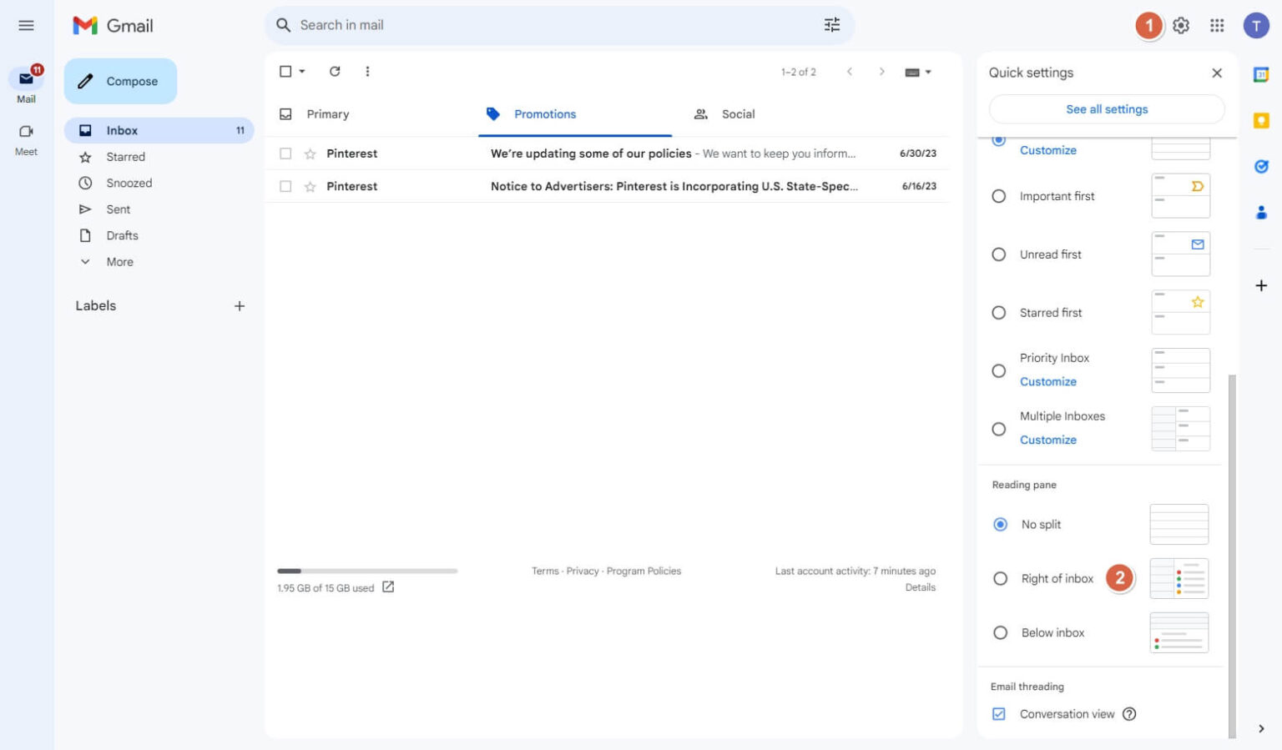Click the storage usage progress bar

(367, 571)
